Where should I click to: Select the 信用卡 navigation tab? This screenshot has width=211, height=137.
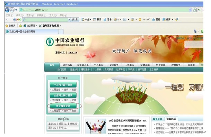(191, 65)
